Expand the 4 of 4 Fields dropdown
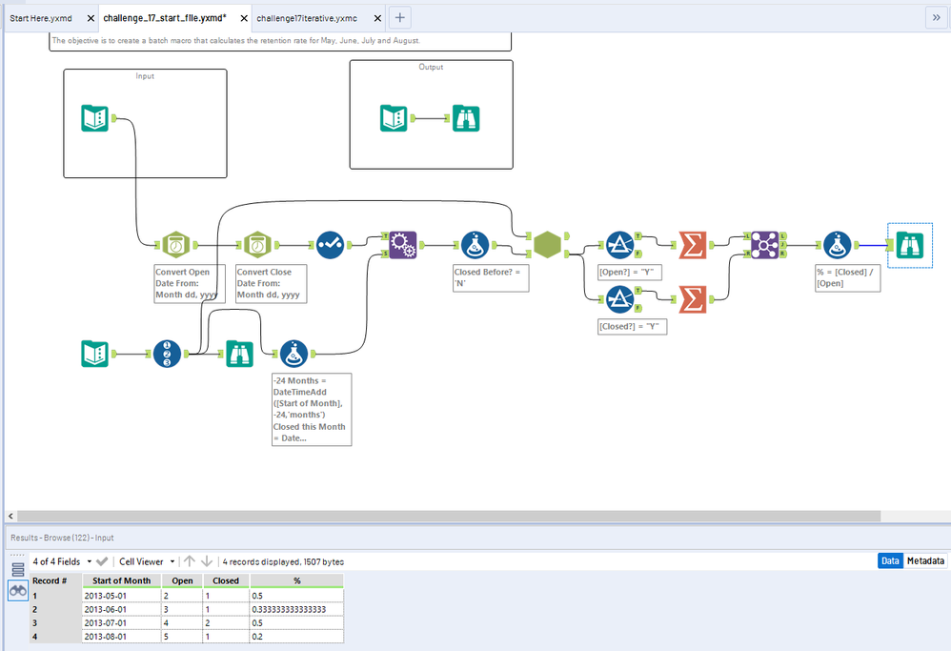The image size is (951, 651). [90, 561]
